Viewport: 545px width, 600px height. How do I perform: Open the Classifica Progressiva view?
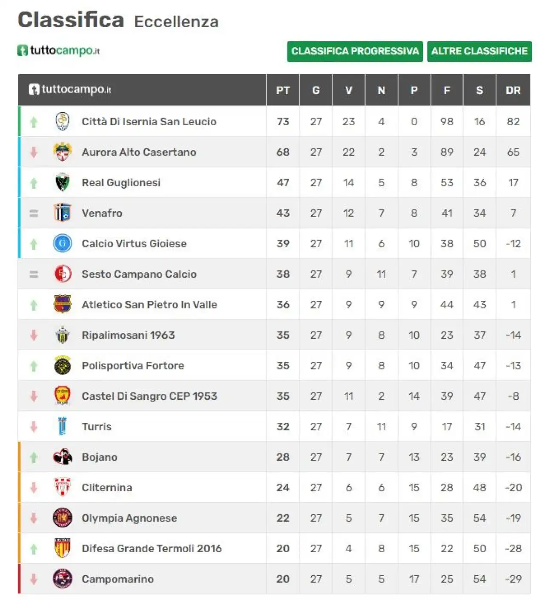[x=355, y=51]
